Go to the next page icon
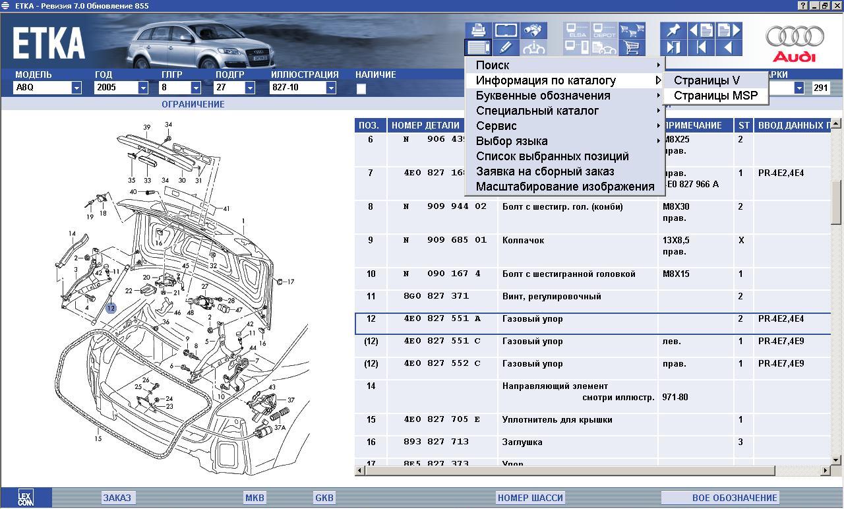Image resolution: width=844 pixels, height=509 pixels. 728,30
